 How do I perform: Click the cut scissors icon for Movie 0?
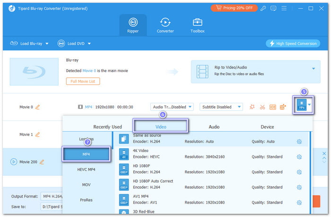(262, 107)
